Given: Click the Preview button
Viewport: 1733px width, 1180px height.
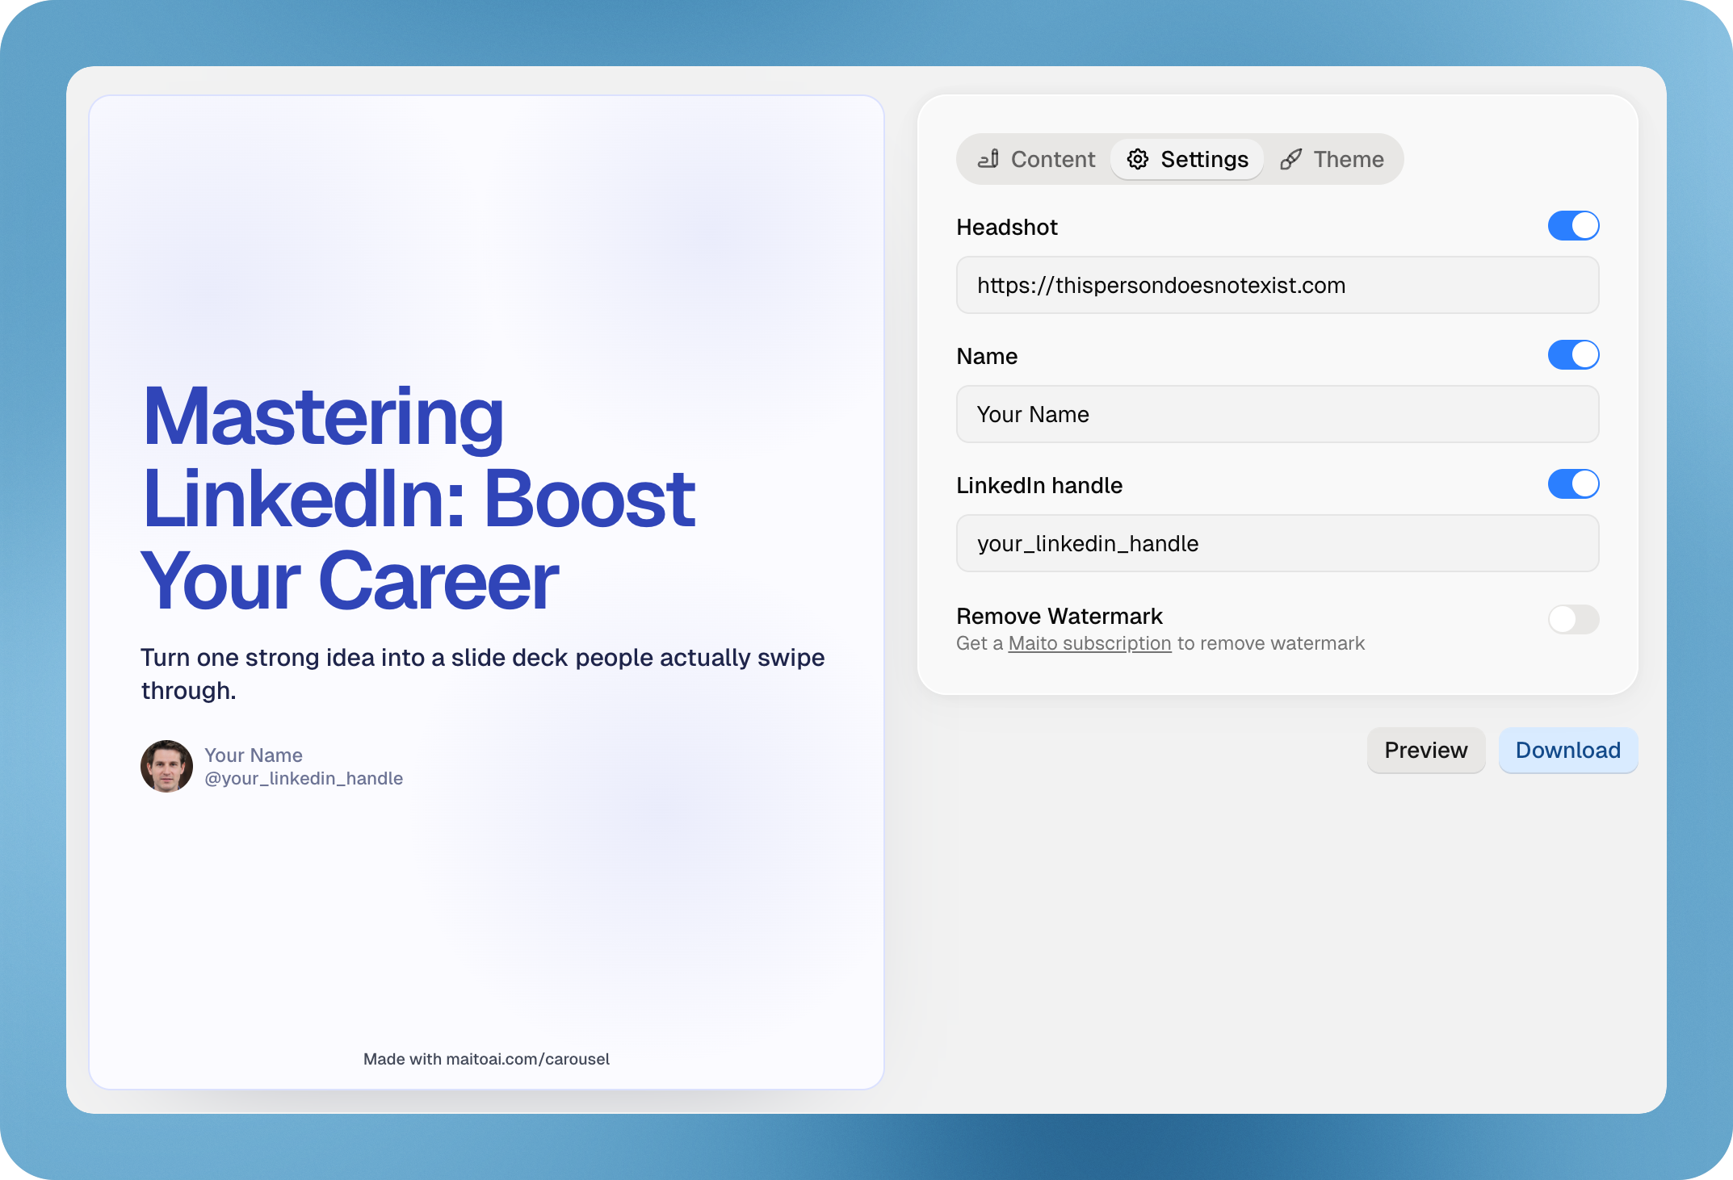Looking at the screenshot, I should [x=1425, y=751].
